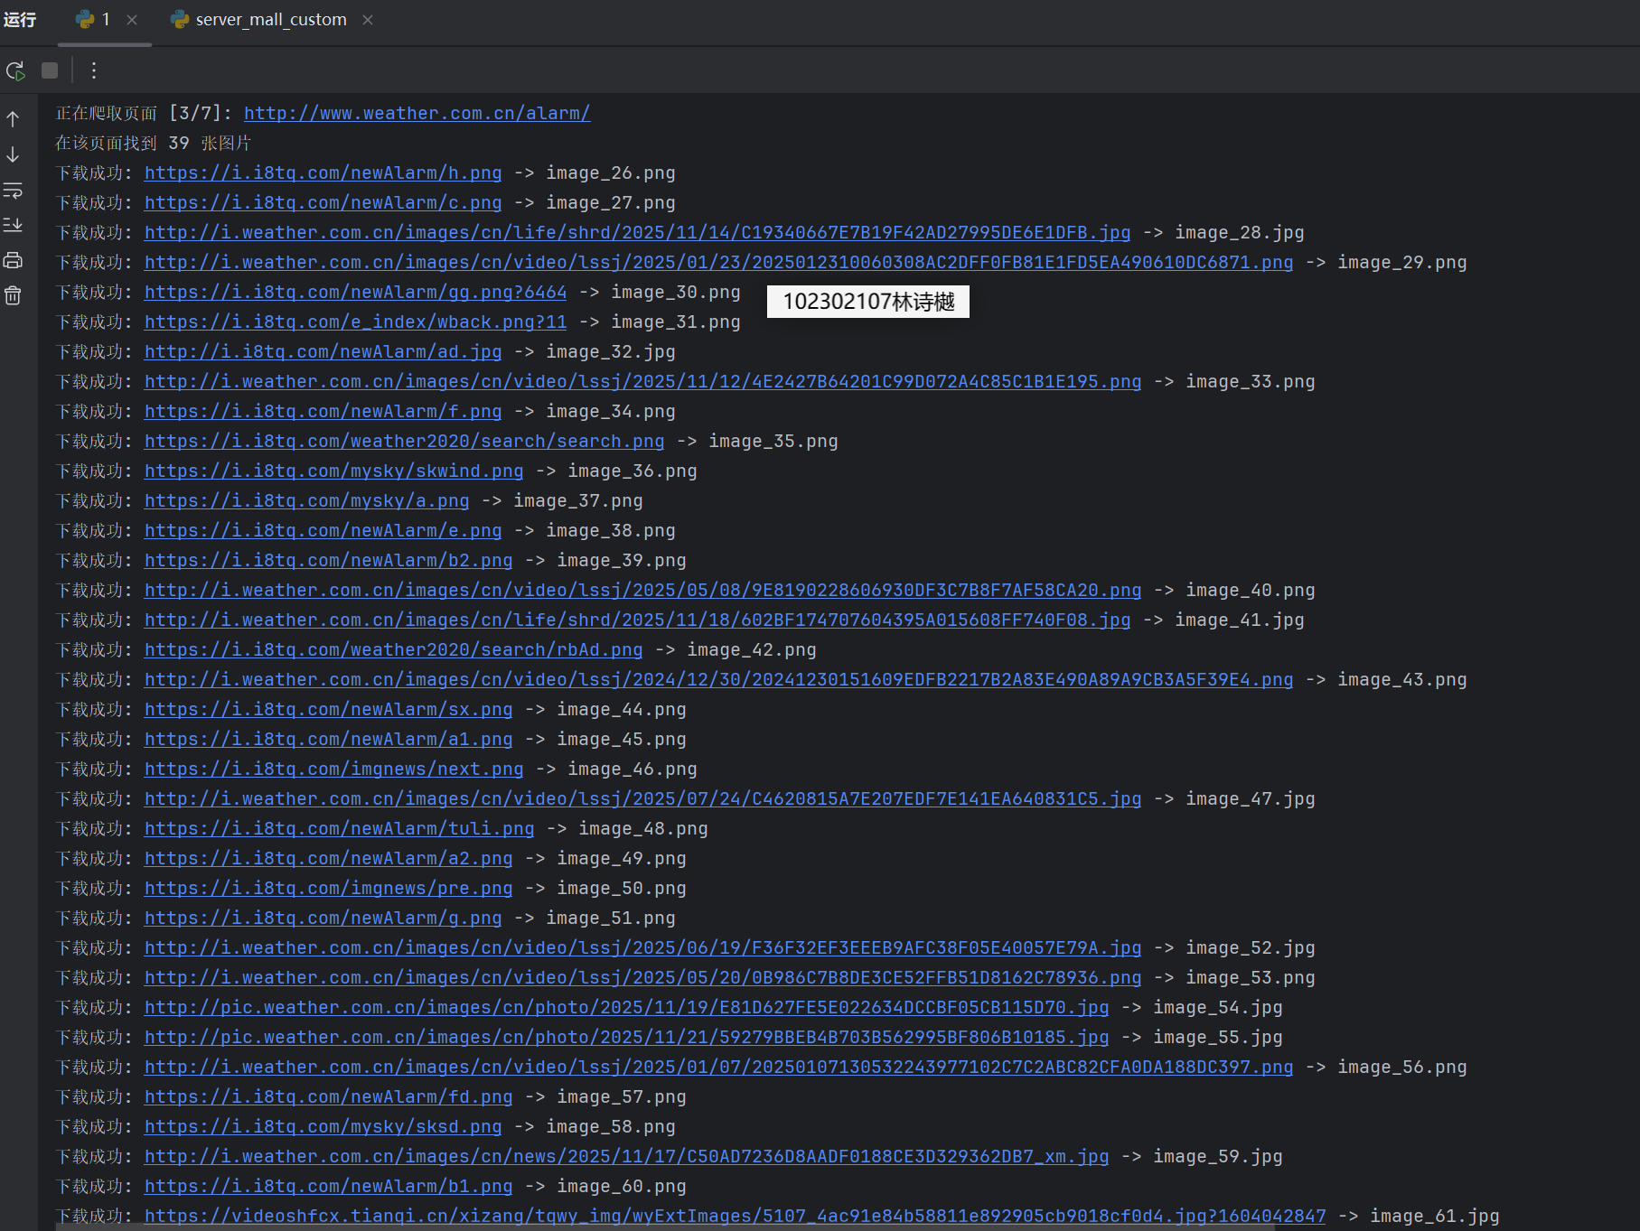The height and width of the screenshot is (1231, 1640).
Task: Click the console horizontal scrollbar
Action: pyautogui.click(x=665, y=1226)
